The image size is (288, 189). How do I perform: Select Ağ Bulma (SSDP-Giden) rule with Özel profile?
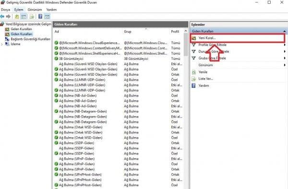(x=76, y=154)
